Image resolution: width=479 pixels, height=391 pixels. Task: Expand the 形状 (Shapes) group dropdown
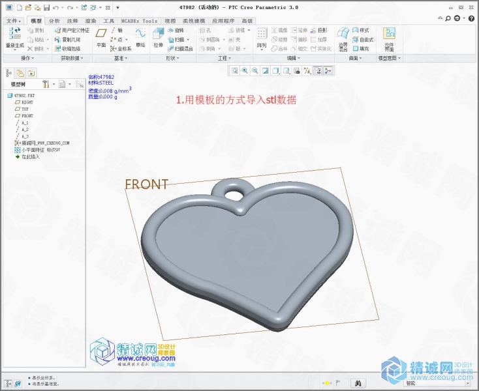click(x=172, y=58)
